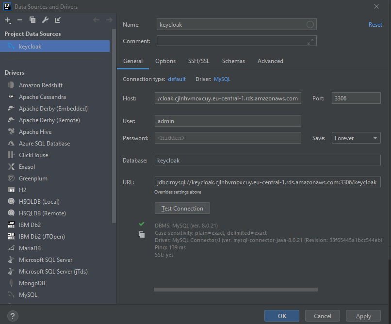This screenshot has height=324, width=391.
Task: Copy connection details using the copy icon
Action: [x=142, y=235]
